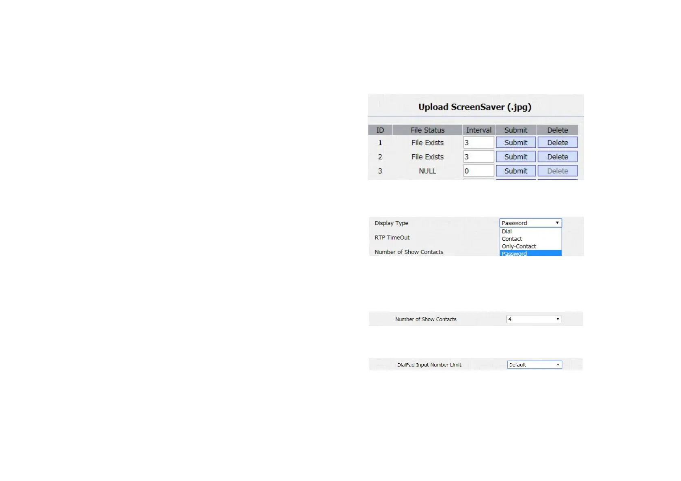Viewport: 681px width, 481px height.
Task: Click the DialPad Input Number Limit label
Action: pos(429,365)
